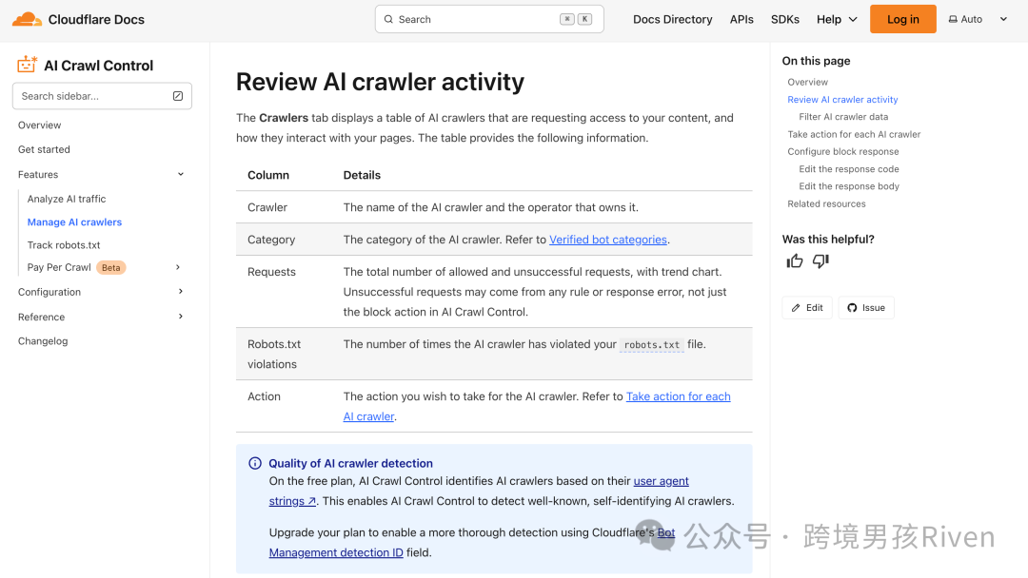Click the Search sidebar input field

tap(102, 96)
